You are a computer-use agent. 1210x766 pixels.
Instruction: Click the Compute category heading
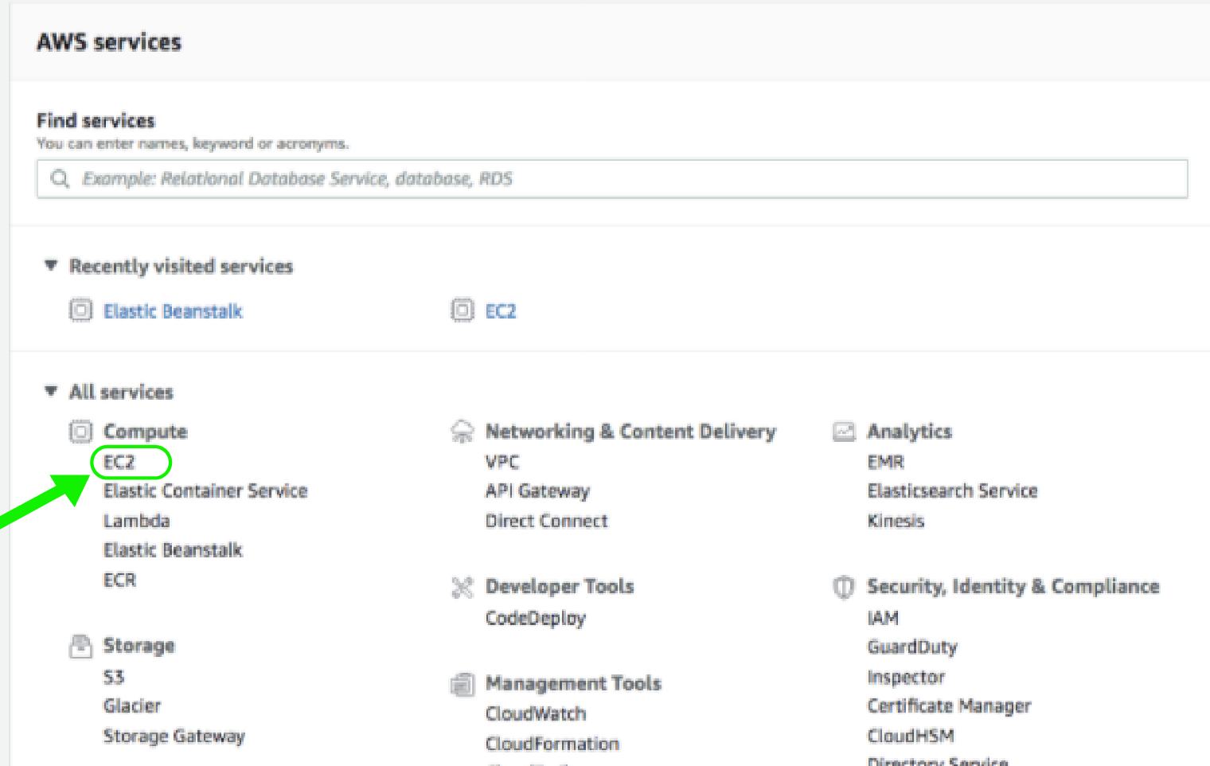pos(146,432)
